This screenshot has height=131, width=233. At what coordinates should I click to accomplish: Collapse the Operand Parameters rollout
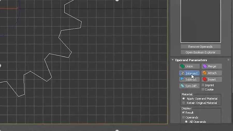click(172, 60)
